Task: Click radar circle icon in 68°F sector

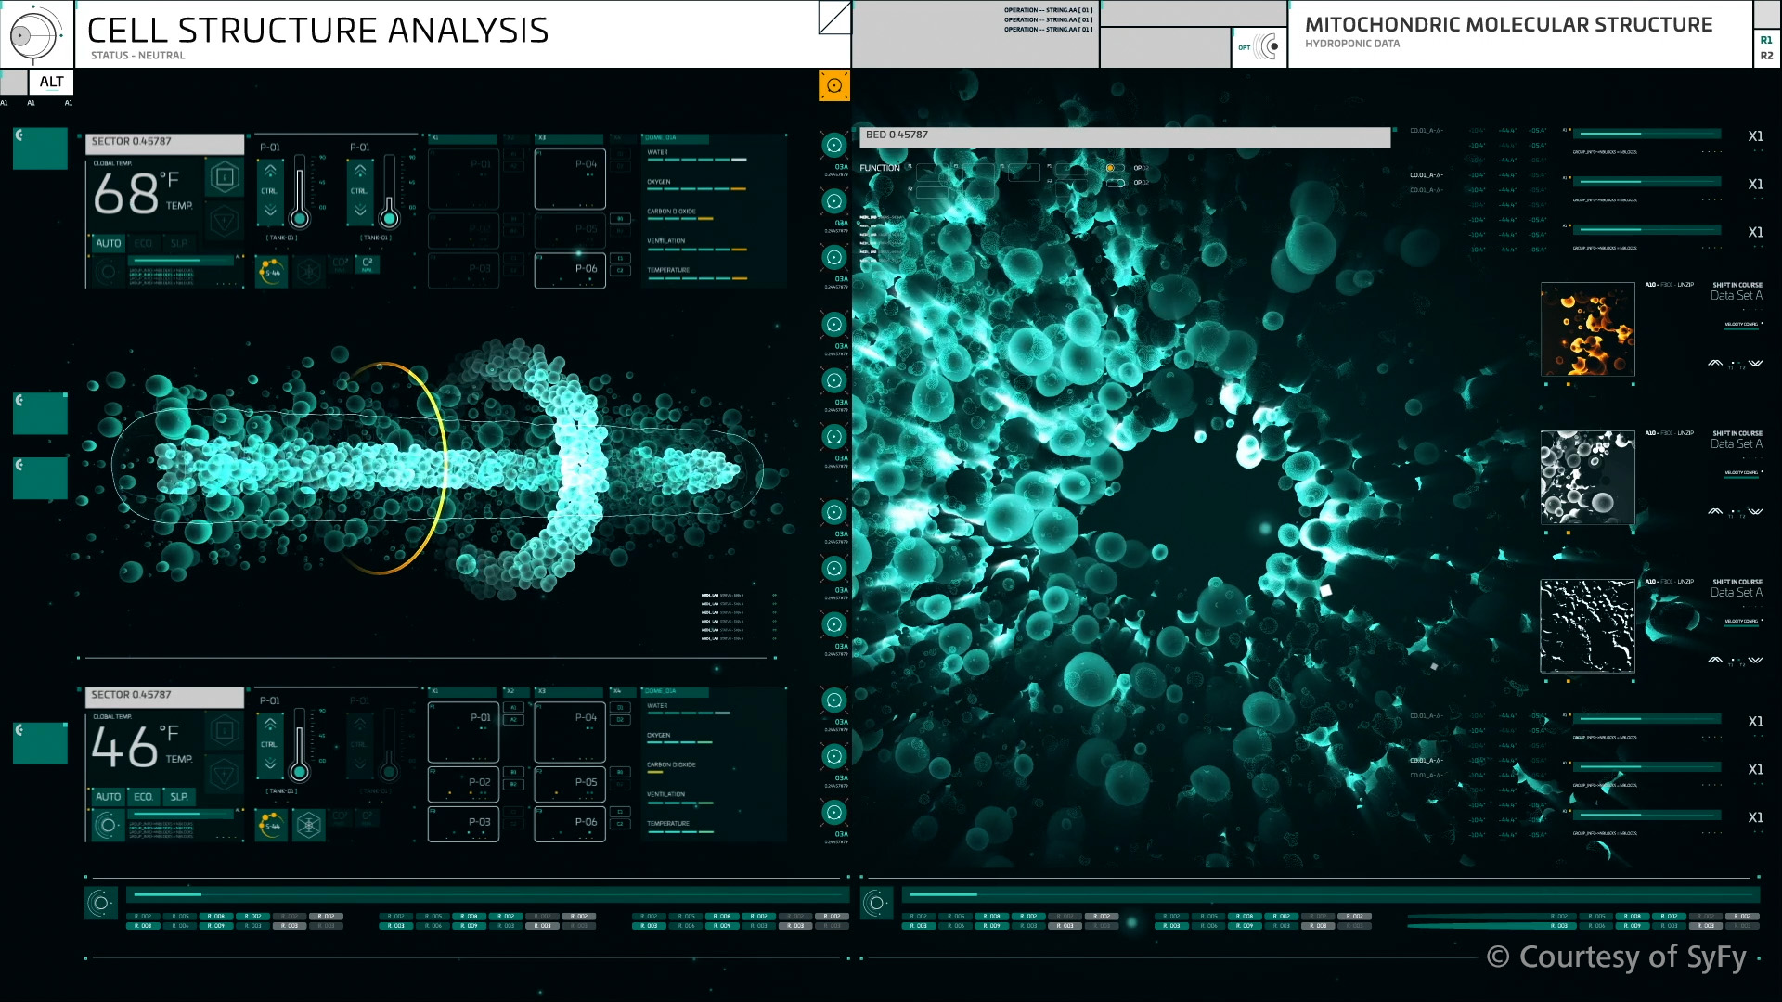Action: [109, 272]
